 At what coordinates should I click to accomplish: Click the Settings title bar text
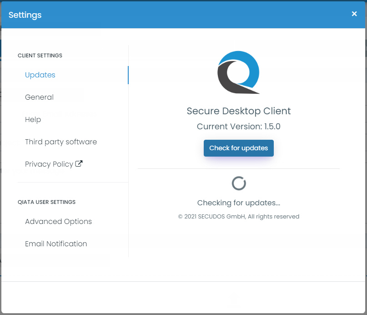coord(25,15)
